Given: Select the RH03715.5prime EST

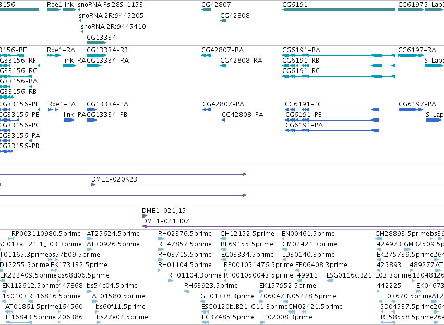Looking at the screenshot, I should click(x=161, y=260).
